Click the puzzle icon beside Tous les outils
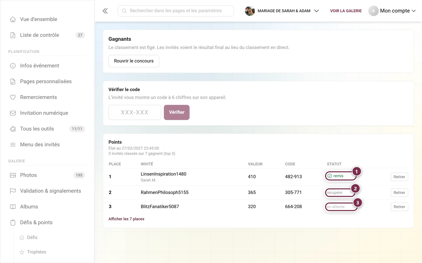The height and width of the screenshot is (263, 422). pyautogui.click(x=13, y=129)
